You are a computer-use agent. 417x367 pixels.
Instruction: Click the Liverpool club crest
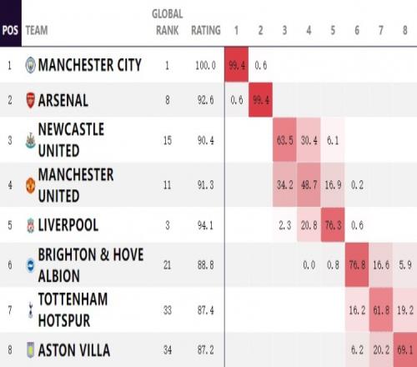[31, 225]
